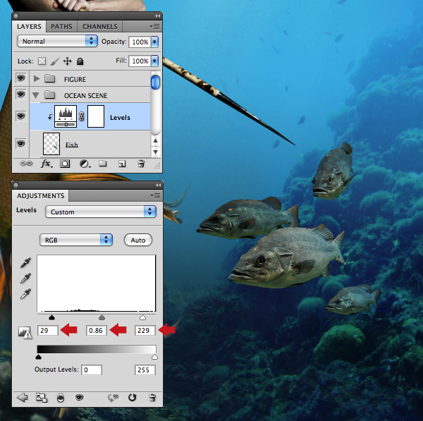This screenshot has width=423, height=421.
Task: Collapse Layers panel with double arrows
Action: point(158,16)
